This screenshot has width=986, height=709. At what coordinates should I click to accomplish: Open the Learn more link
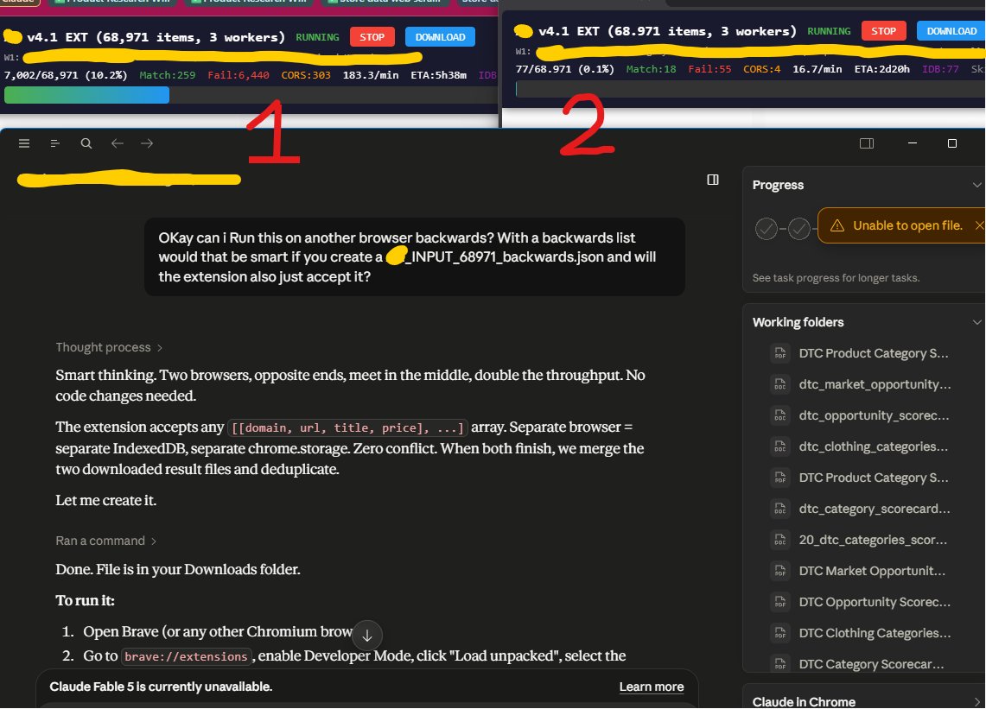(x=652, y=687)
